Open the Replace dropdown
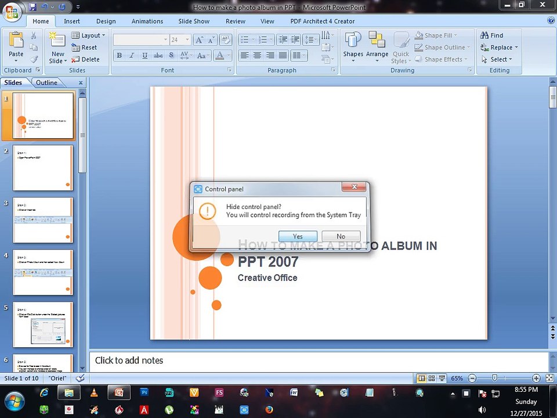This screenshot has height=418, width=557. point(499,47)
